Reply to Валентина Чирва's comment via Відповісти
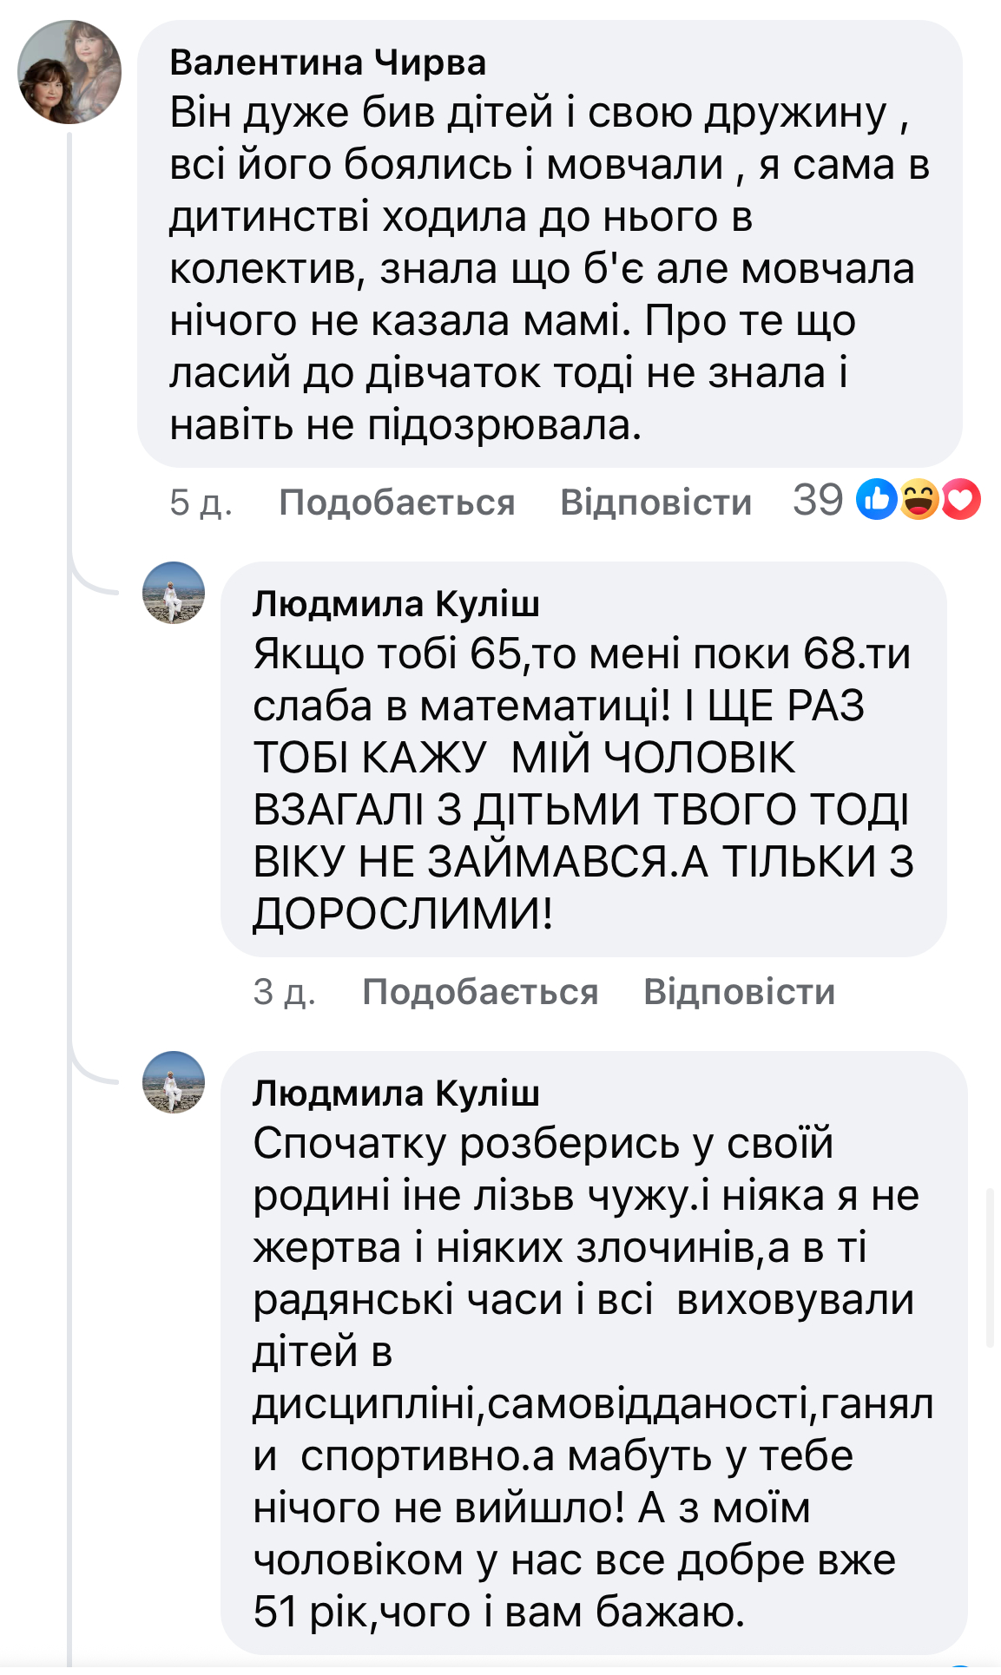This screenshot has width=1001, height=1675. 655,502
